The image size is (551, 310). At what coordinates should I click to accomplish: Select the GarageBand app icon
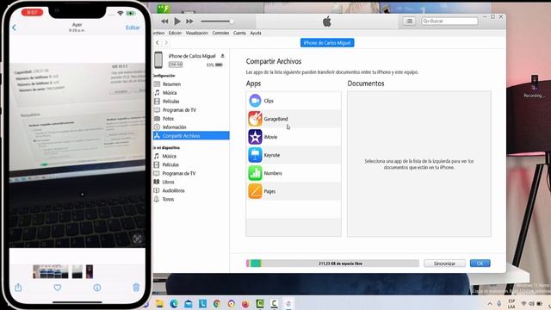tap(255, 119)
